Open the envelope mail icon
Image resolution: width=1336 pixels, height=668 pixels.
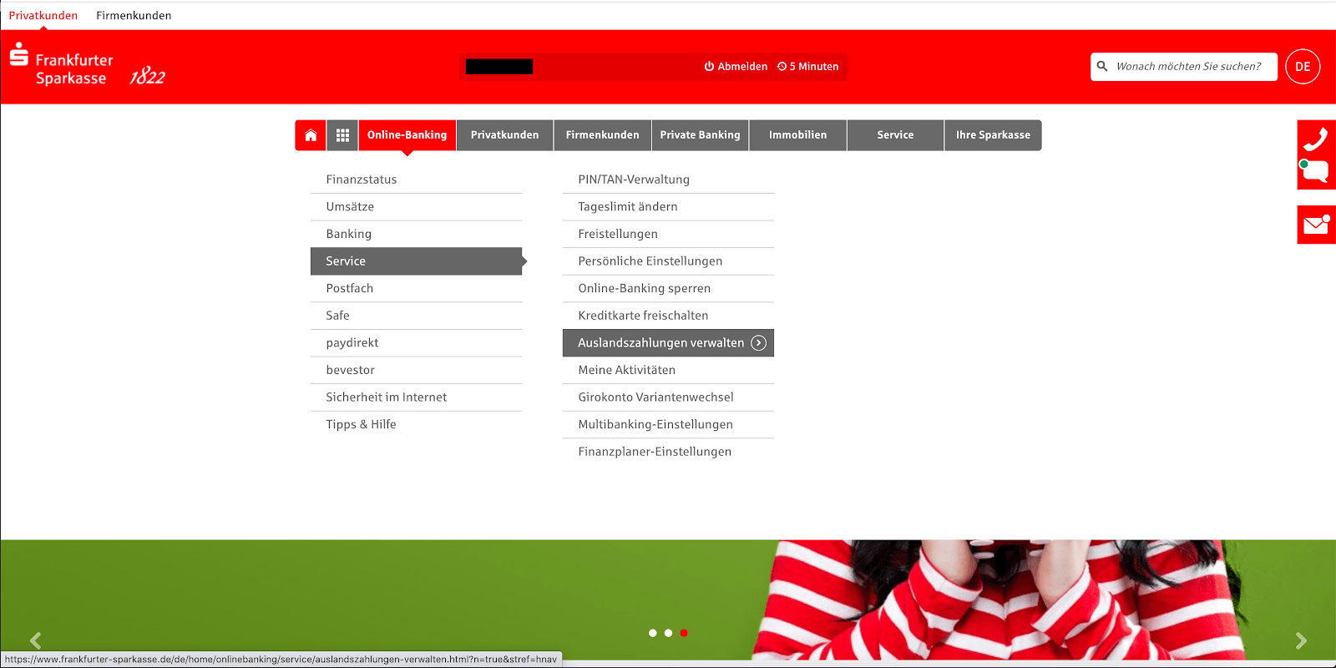1316,225
